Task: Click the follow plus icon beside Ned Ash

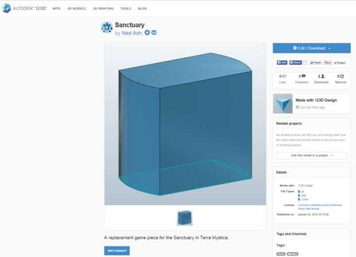Action: [147, 33]
